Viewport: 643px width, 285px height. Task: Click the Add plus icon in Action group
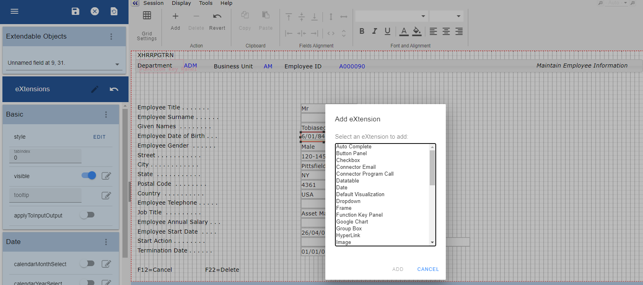click(x=176, y=16)
